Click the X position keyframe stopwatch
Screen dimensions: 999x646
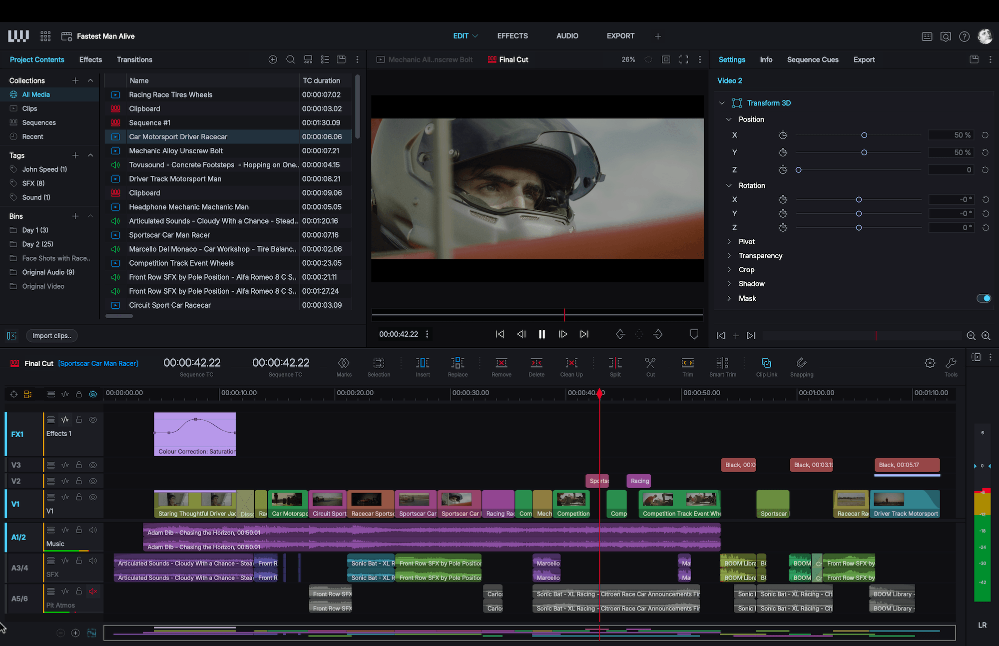click(783, 135)
